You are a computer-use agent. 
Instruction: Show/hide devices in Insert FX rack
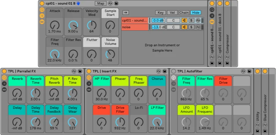(89, 89)
